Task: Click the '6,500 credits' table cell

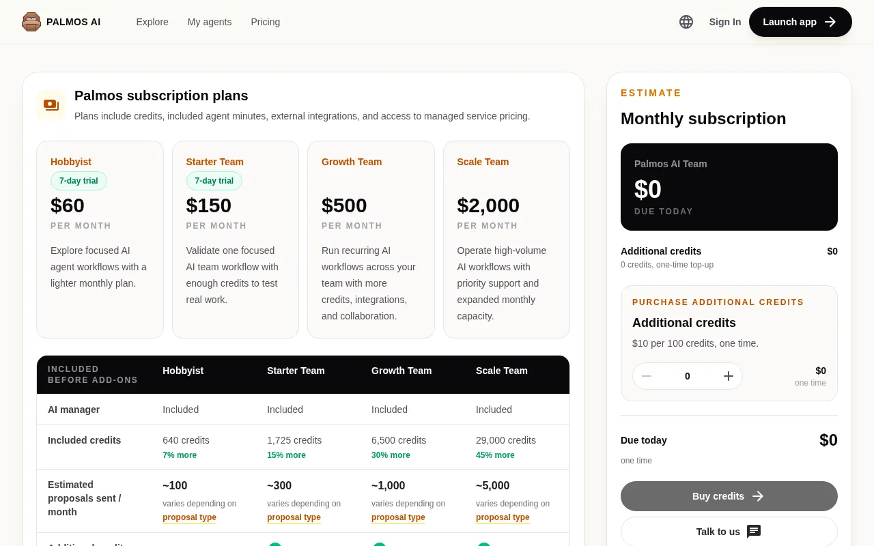Action: [x=399, y=440]
